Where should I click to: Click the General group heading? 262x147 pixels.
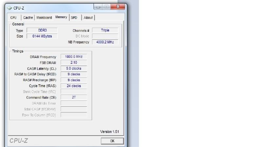(18, 24)
